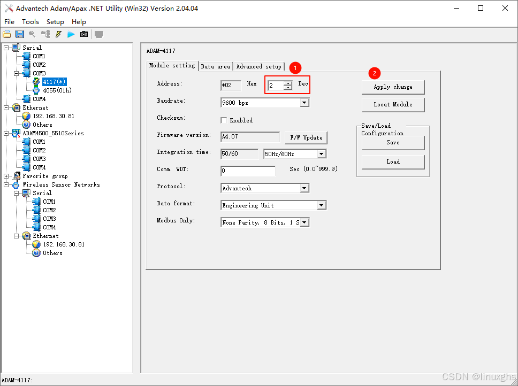518x386 pixels.
Task: Click the magnifier search toolbar icon
Action: (32, 34)
